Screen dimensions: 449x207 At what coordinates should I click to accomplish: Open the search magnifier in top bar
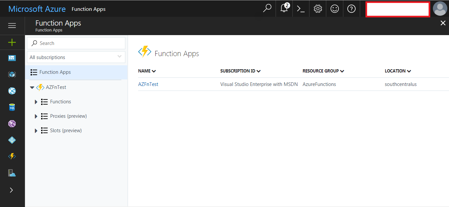267,9
